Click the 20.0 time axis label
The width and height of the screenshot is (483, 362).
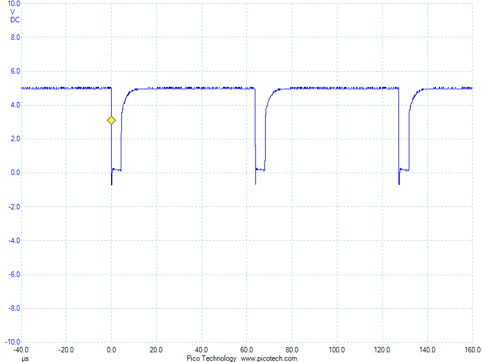pos(156,350)
